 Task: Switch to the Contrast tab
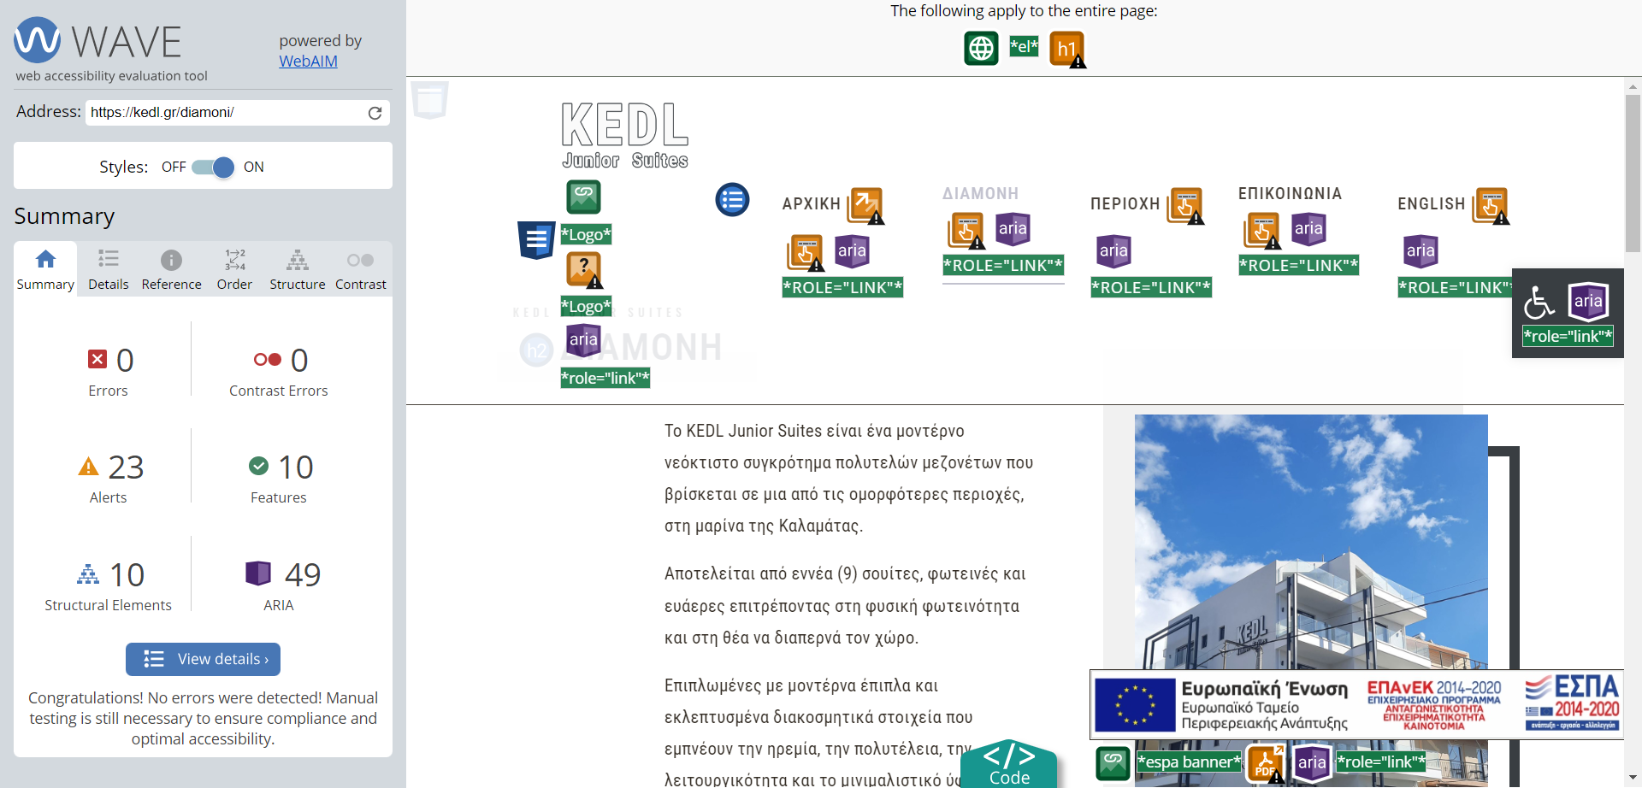tap(361, 269)
